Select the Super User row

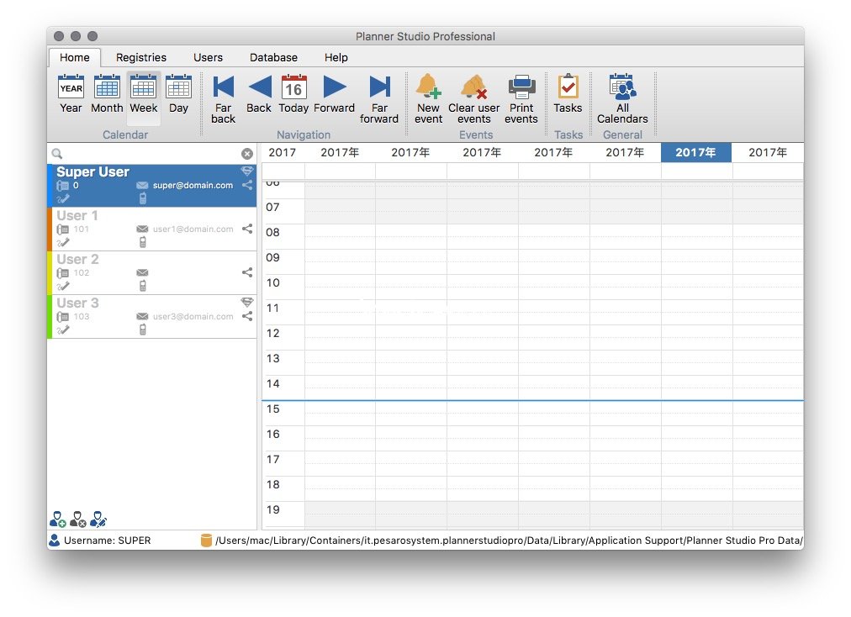tap(152, 186)
